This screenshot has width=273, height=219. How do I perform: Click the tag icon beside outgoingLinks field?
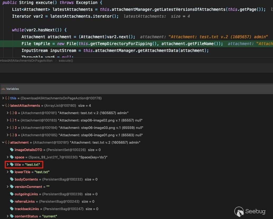pyautogui.click(x=12, y=194)
